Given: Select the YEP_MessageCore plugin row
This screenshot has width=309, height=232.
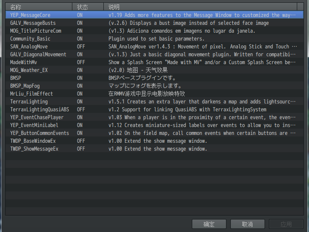Looking at the screenshot, I should pyautogui.click(x=154, y=15).
